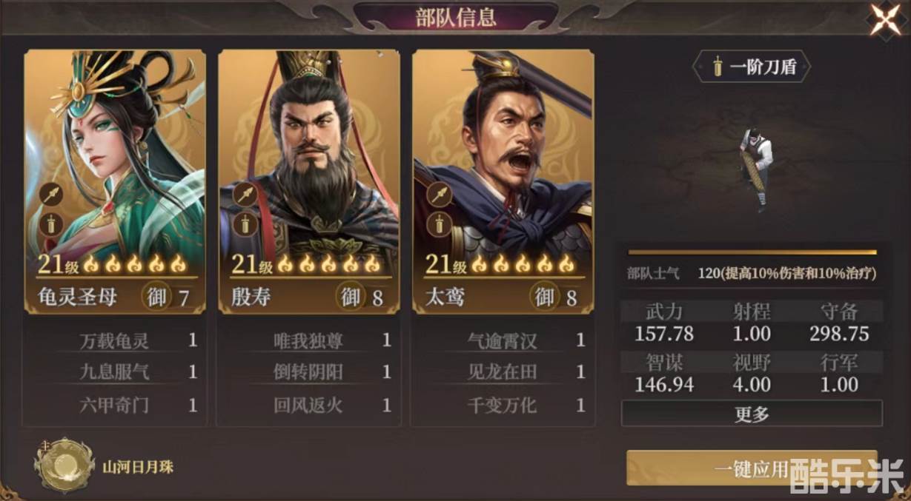The width and height of the screenshot is (911, 501).
Task: Select skill 倒转阴阳
Action: 308,372
